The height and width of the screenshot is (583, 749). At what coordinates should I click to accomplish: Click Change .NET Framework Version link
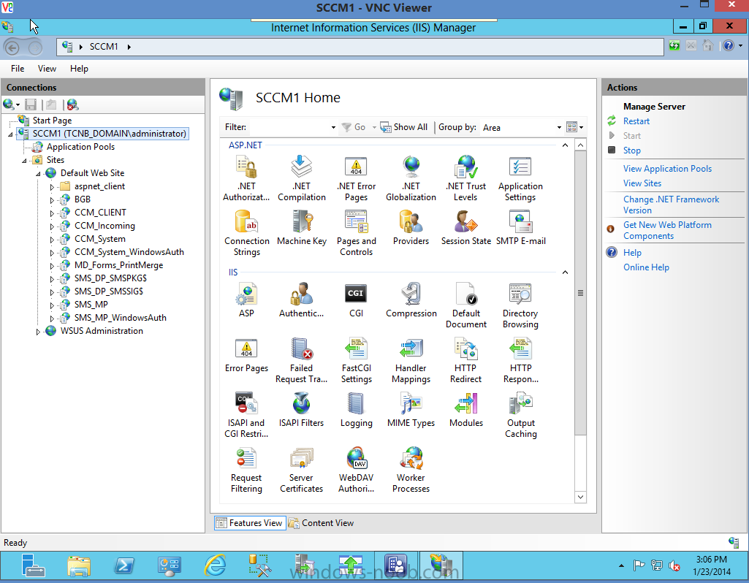coord(671,205)
